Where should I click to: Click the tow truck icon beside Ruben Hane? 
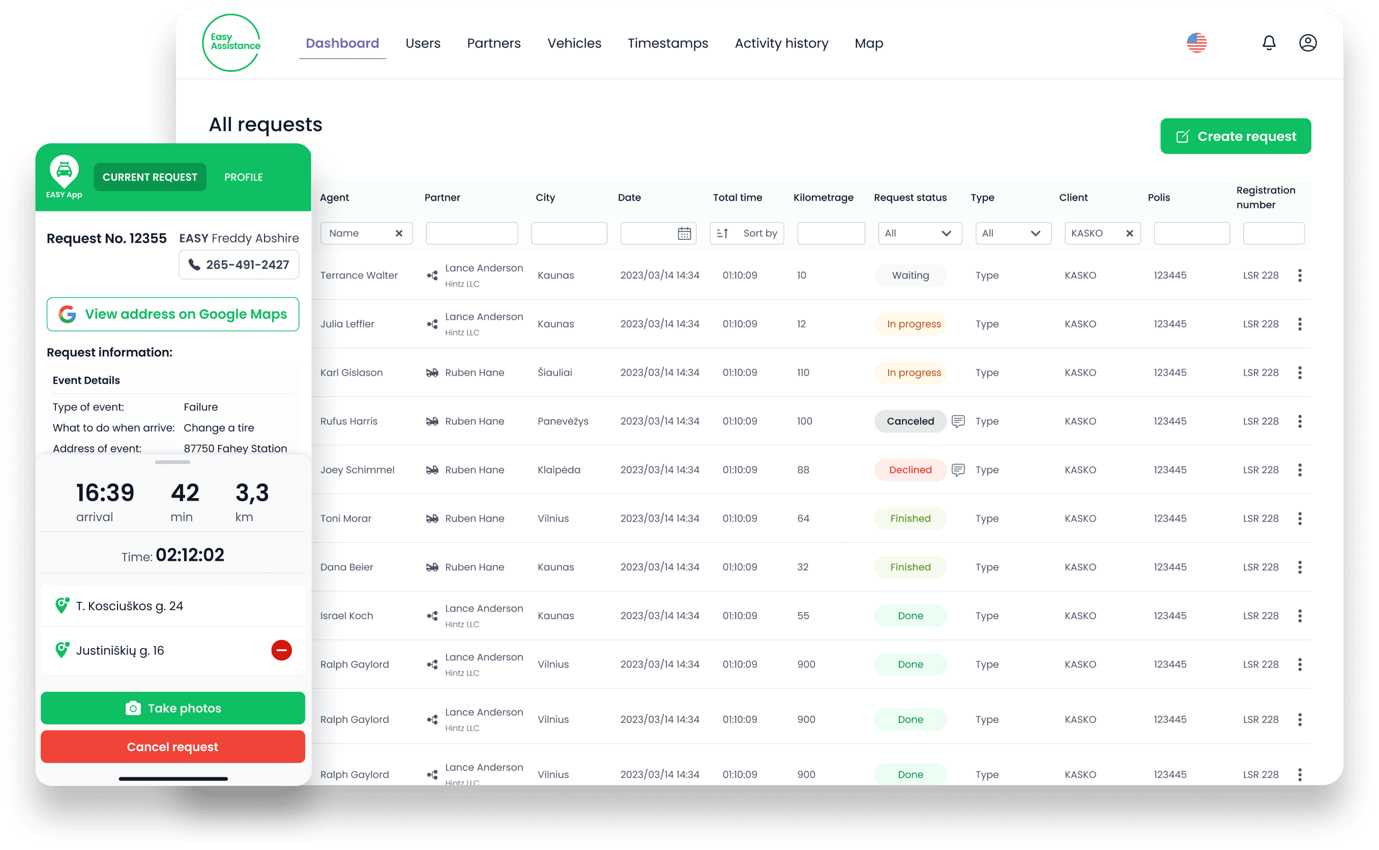(432, 372)
